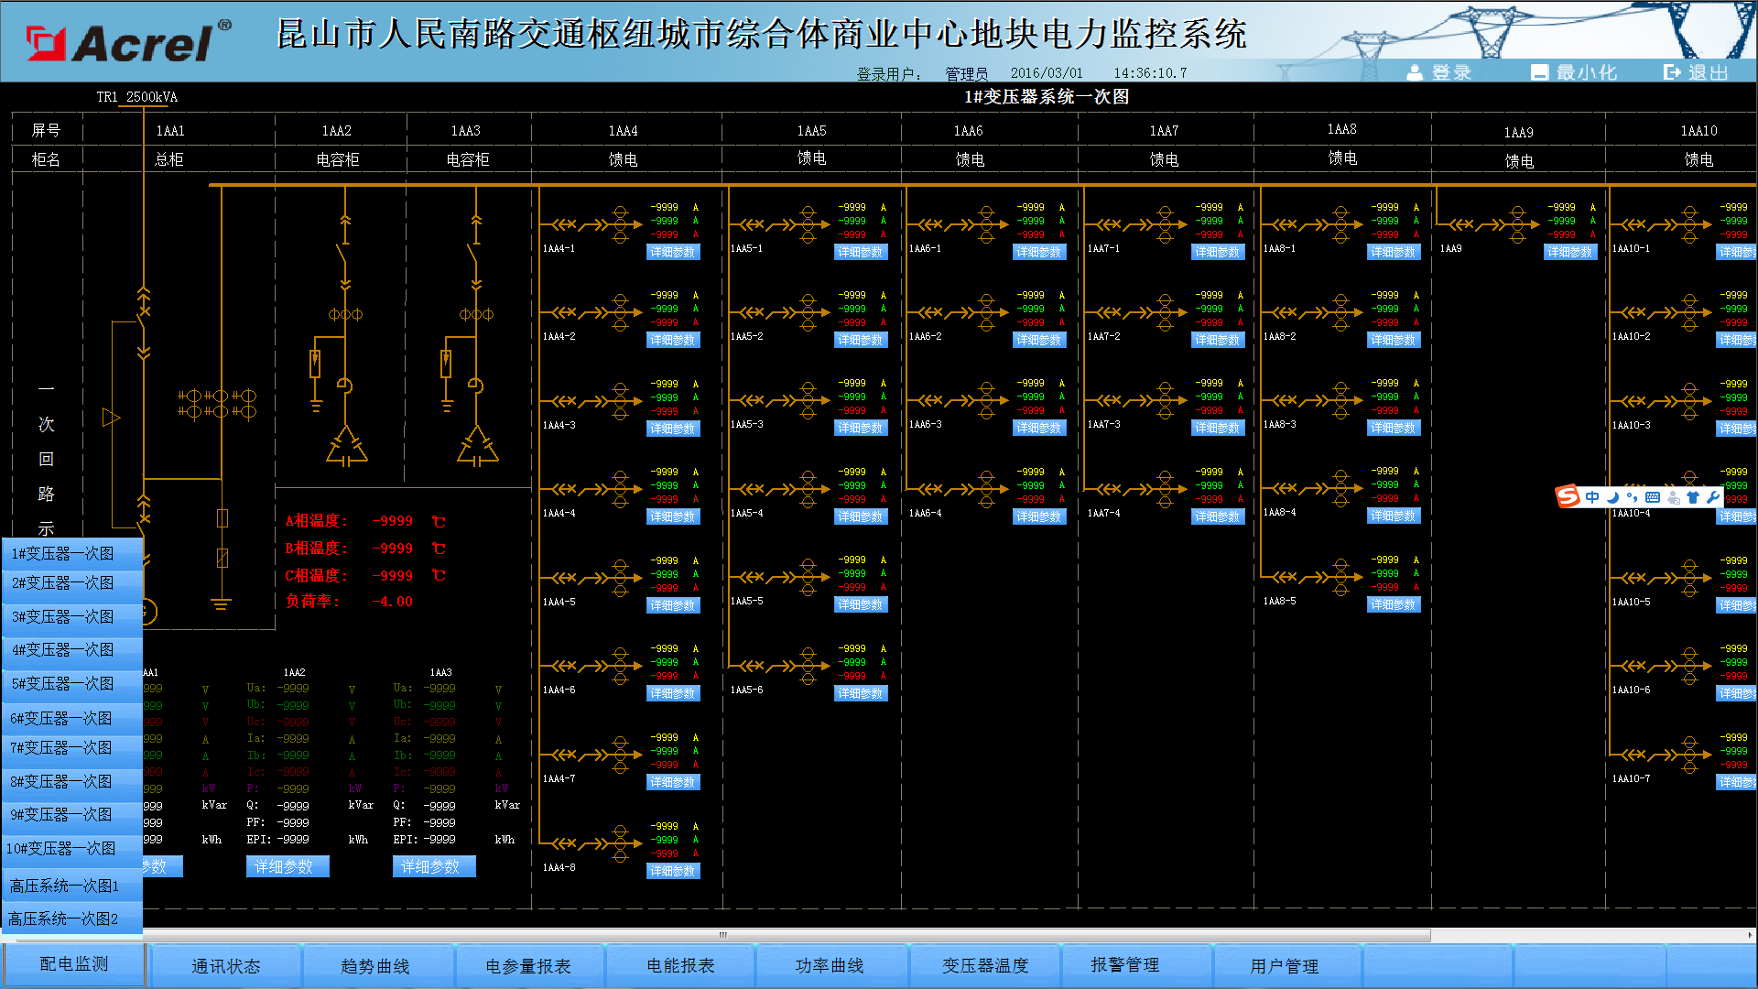1758x989 pixels.
Task: Click the 退出 exit icon in header
Action: point(1672,72)
